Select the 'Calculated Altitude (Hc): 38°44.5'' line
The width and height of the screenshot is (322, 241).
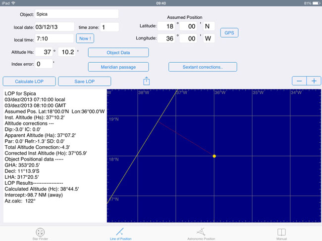[42, 189]
